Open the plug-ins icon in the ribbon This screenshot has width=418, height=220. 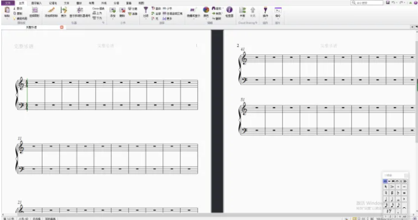[265, 10]
